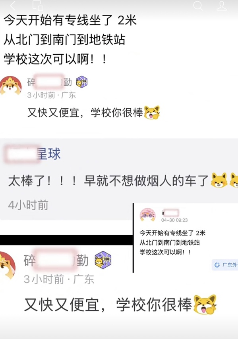Image resolution: width=238 pixels, height=339 pixels.
Task: Open the user profile icon at top right
Action: [x=222, y=6]
